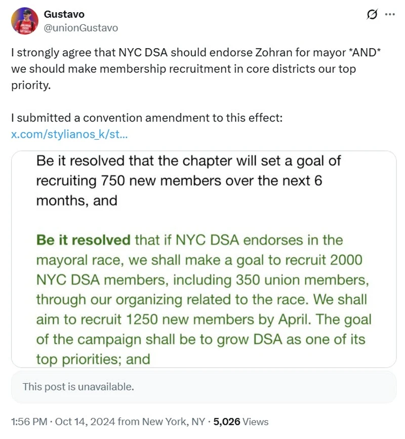This screenshot has height=439, width=405.
Task: Click the Oct 14, 2024 date
Action: (x=78, y=422)
